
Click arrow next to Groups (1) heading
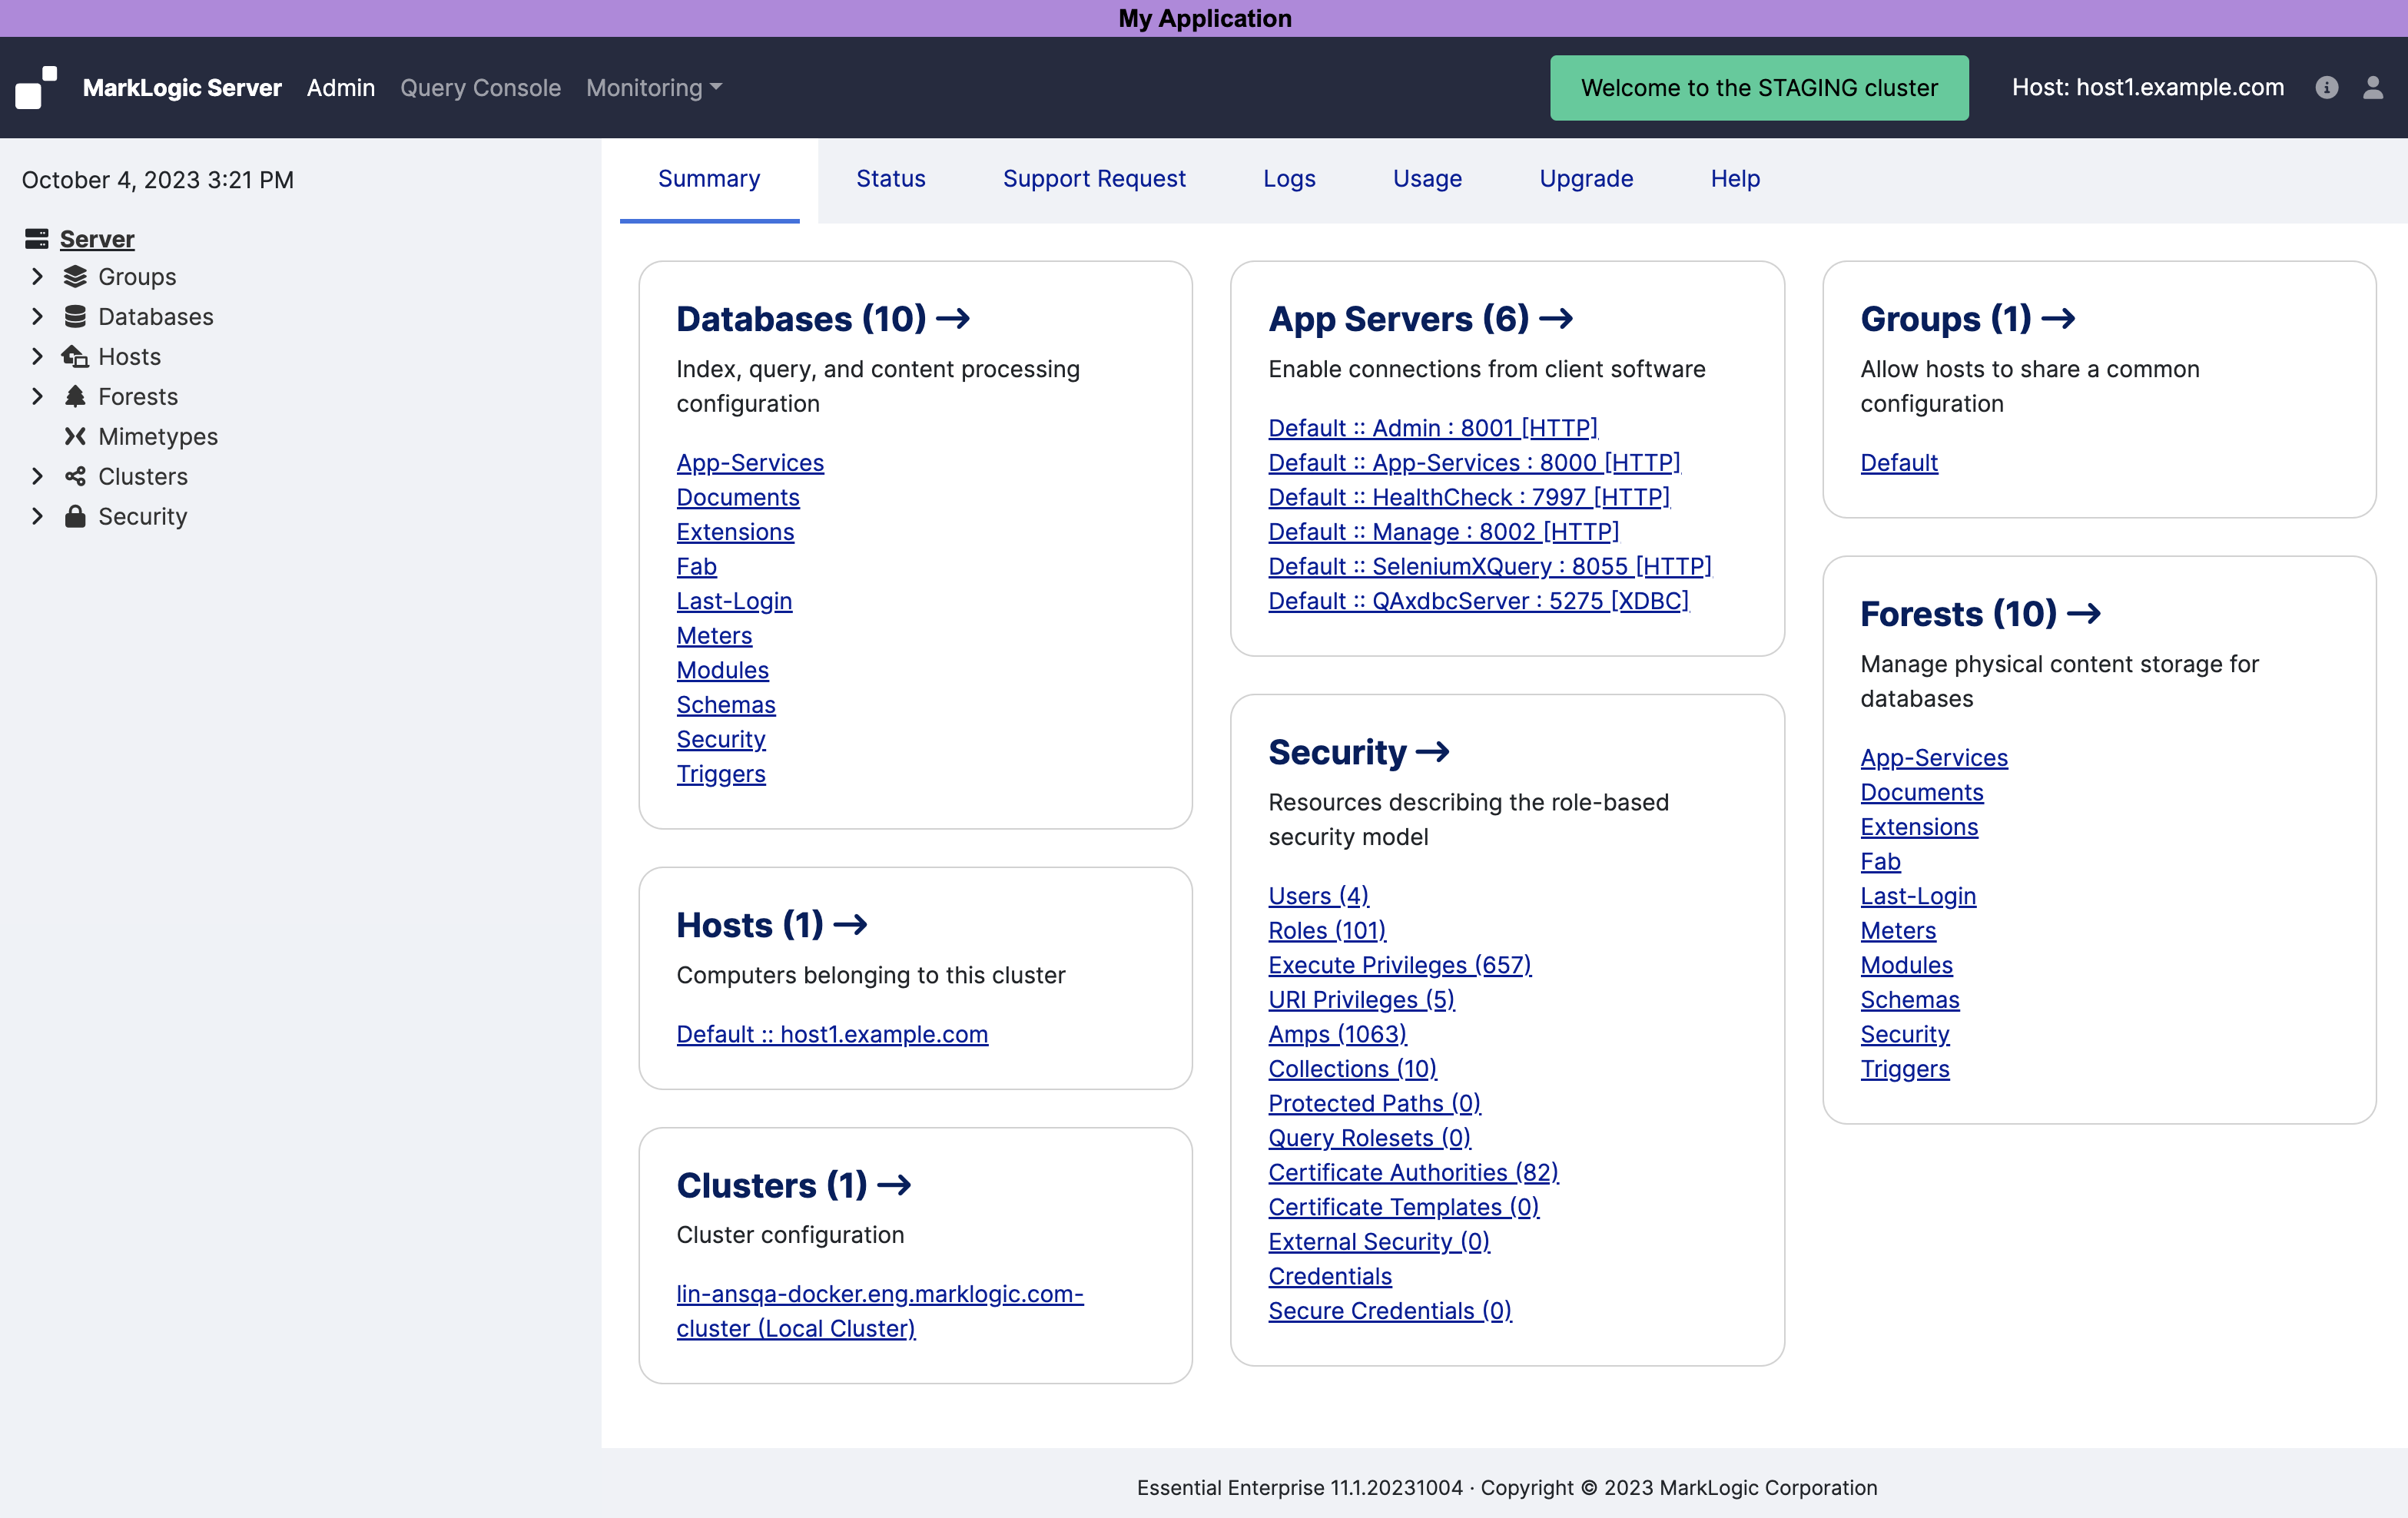click(2058, 319)
